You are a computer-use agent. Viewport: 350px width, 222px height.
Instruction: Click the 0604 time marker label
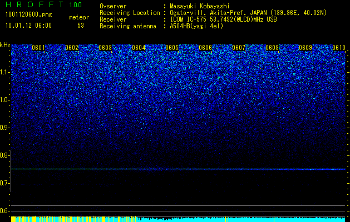tap(139, 48)
